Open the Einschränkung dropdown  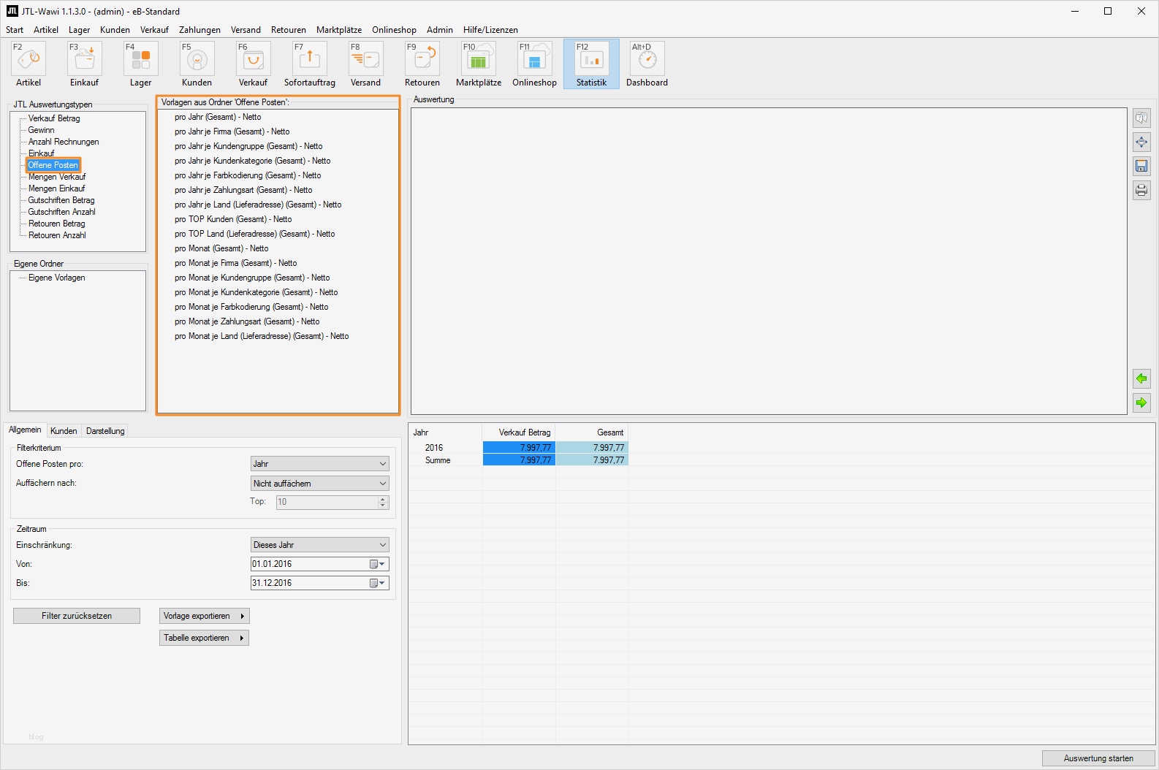[x=320, y=545]
